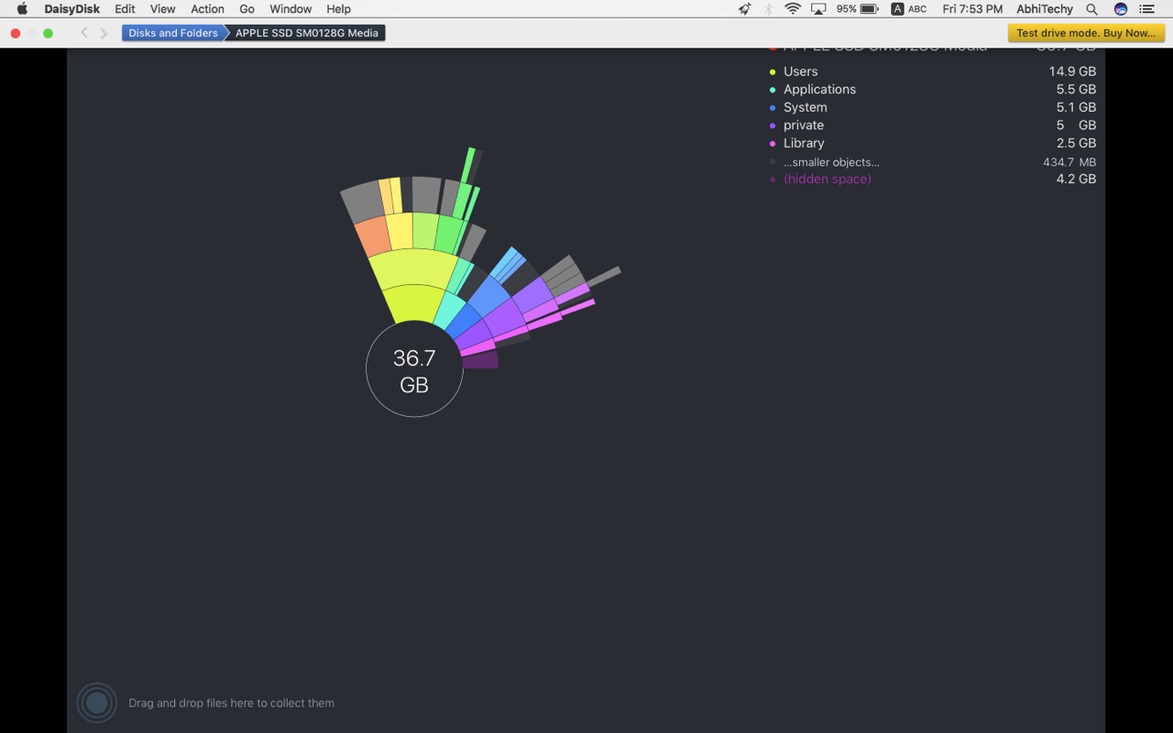Image resolution: width=1173 pixels, height=733 pixels.
Task: Open the Apple menu
Action: pos(22,9)
